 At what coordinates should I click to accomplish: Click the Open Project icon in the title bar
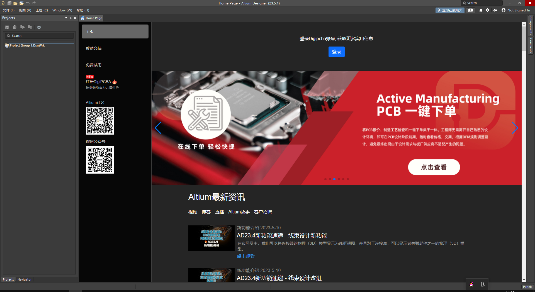21,3
